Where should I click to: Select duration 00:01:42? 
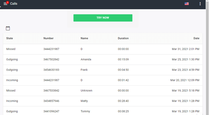pyautogui.click(x=123, y=80)
